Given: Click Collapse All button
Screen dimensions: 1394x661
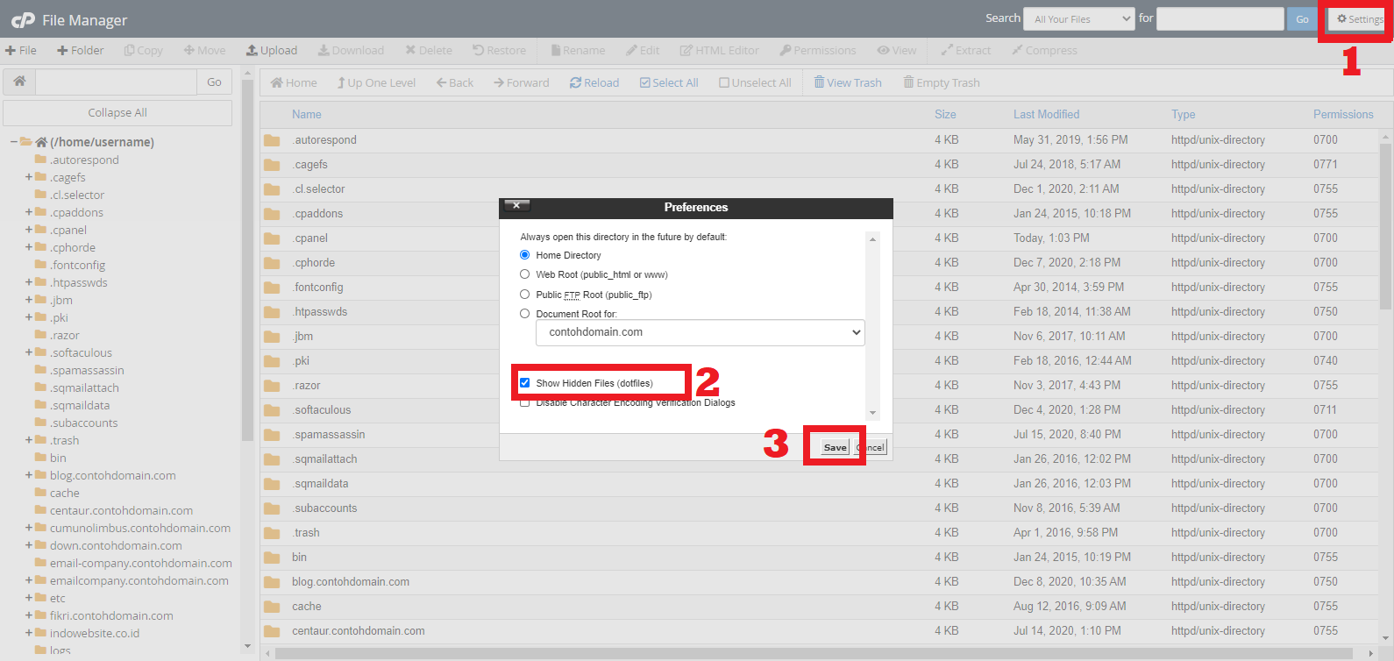Looking at the screenshot, I should click(117, 113).
